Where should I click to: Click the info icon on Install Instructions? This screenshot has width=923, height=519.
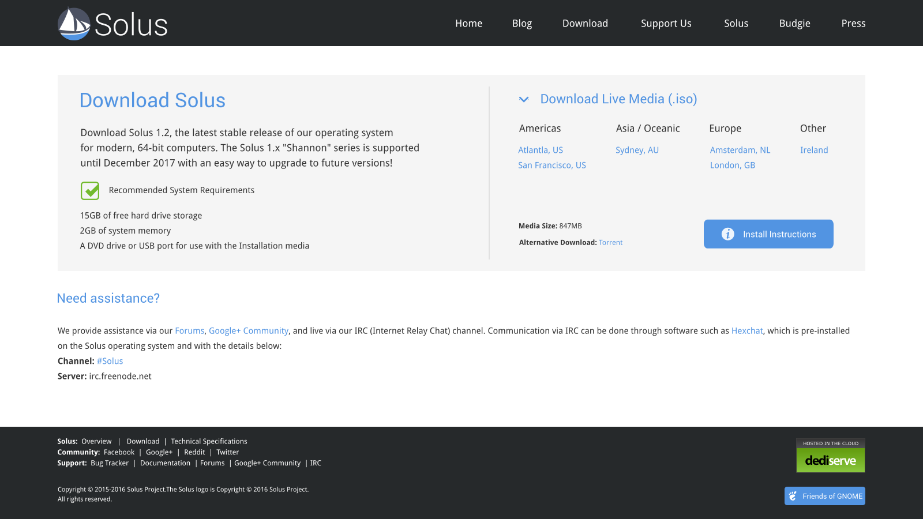[x=728, y=234]
